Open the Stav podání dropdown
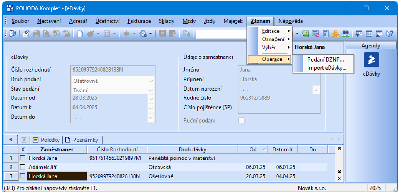The image size is (399, 193). pyautogui.click(x=151, y=90)
